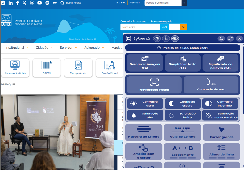Click the orange process search button

tap(184, 27)
